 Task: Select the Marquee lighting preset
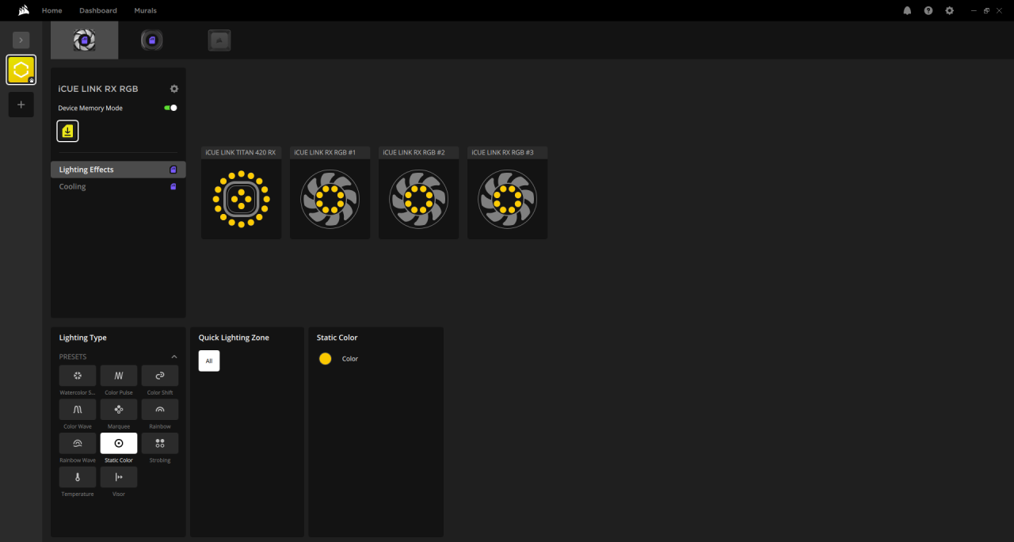118,409
